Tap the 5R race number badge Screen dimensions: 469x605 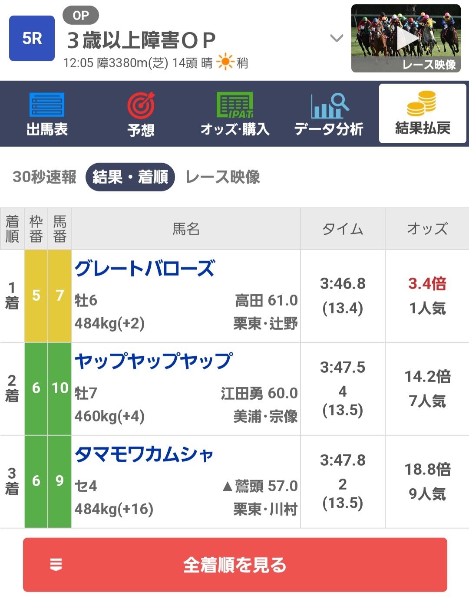coord(32,39)
